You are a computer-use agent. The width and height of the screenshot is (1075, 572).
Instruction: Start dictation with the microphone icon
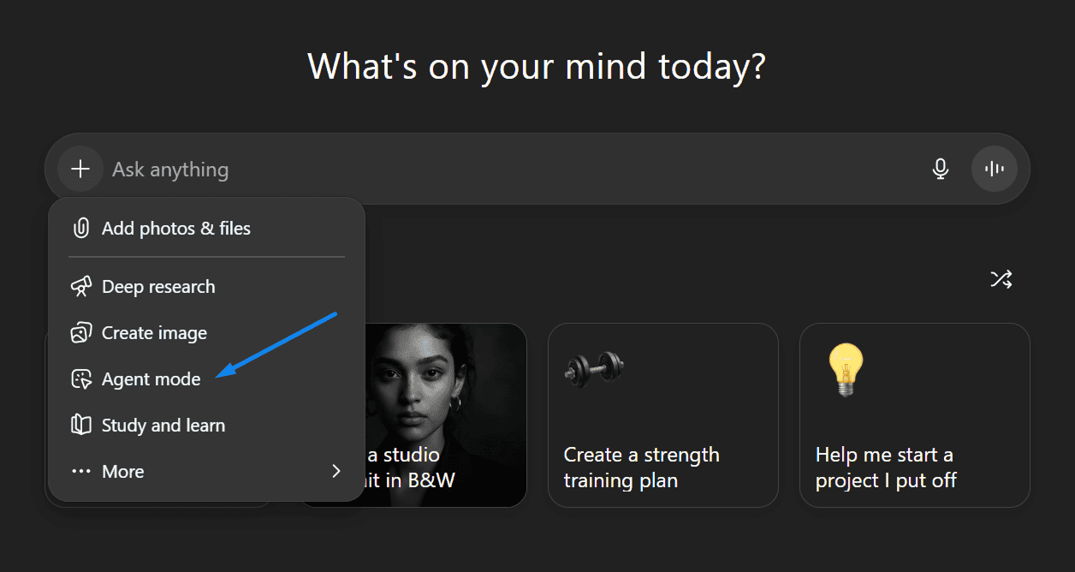[x=940, y=169]
